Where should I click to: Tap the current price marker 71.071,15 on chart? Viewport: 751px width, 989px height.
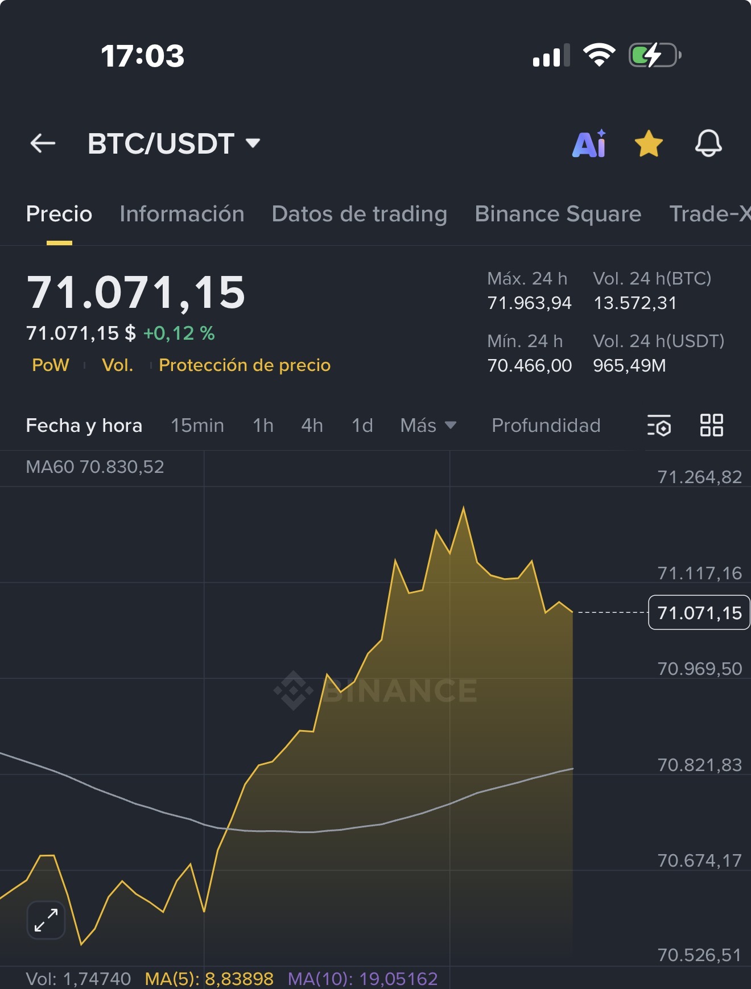tap(699, 613)
